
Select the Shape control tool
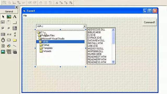pos(9,46)
